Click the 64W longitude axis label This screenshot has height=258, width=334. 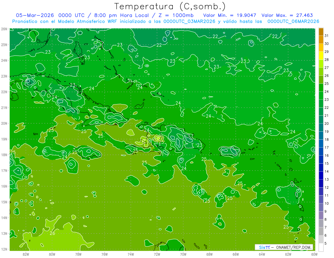[x=262, y=254]
